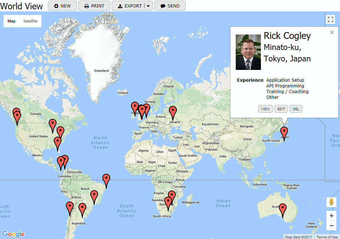Close the Rick Cogley info window
Screen dimensions: 340x239
click(x=332, y=32)
